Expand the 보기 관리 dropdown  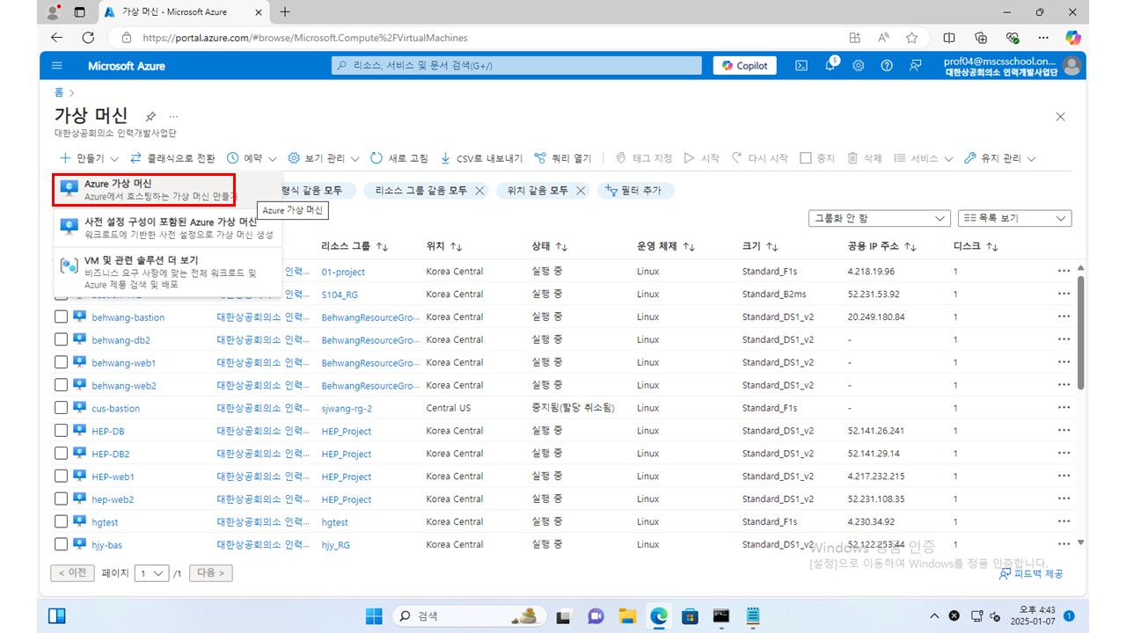324,158
